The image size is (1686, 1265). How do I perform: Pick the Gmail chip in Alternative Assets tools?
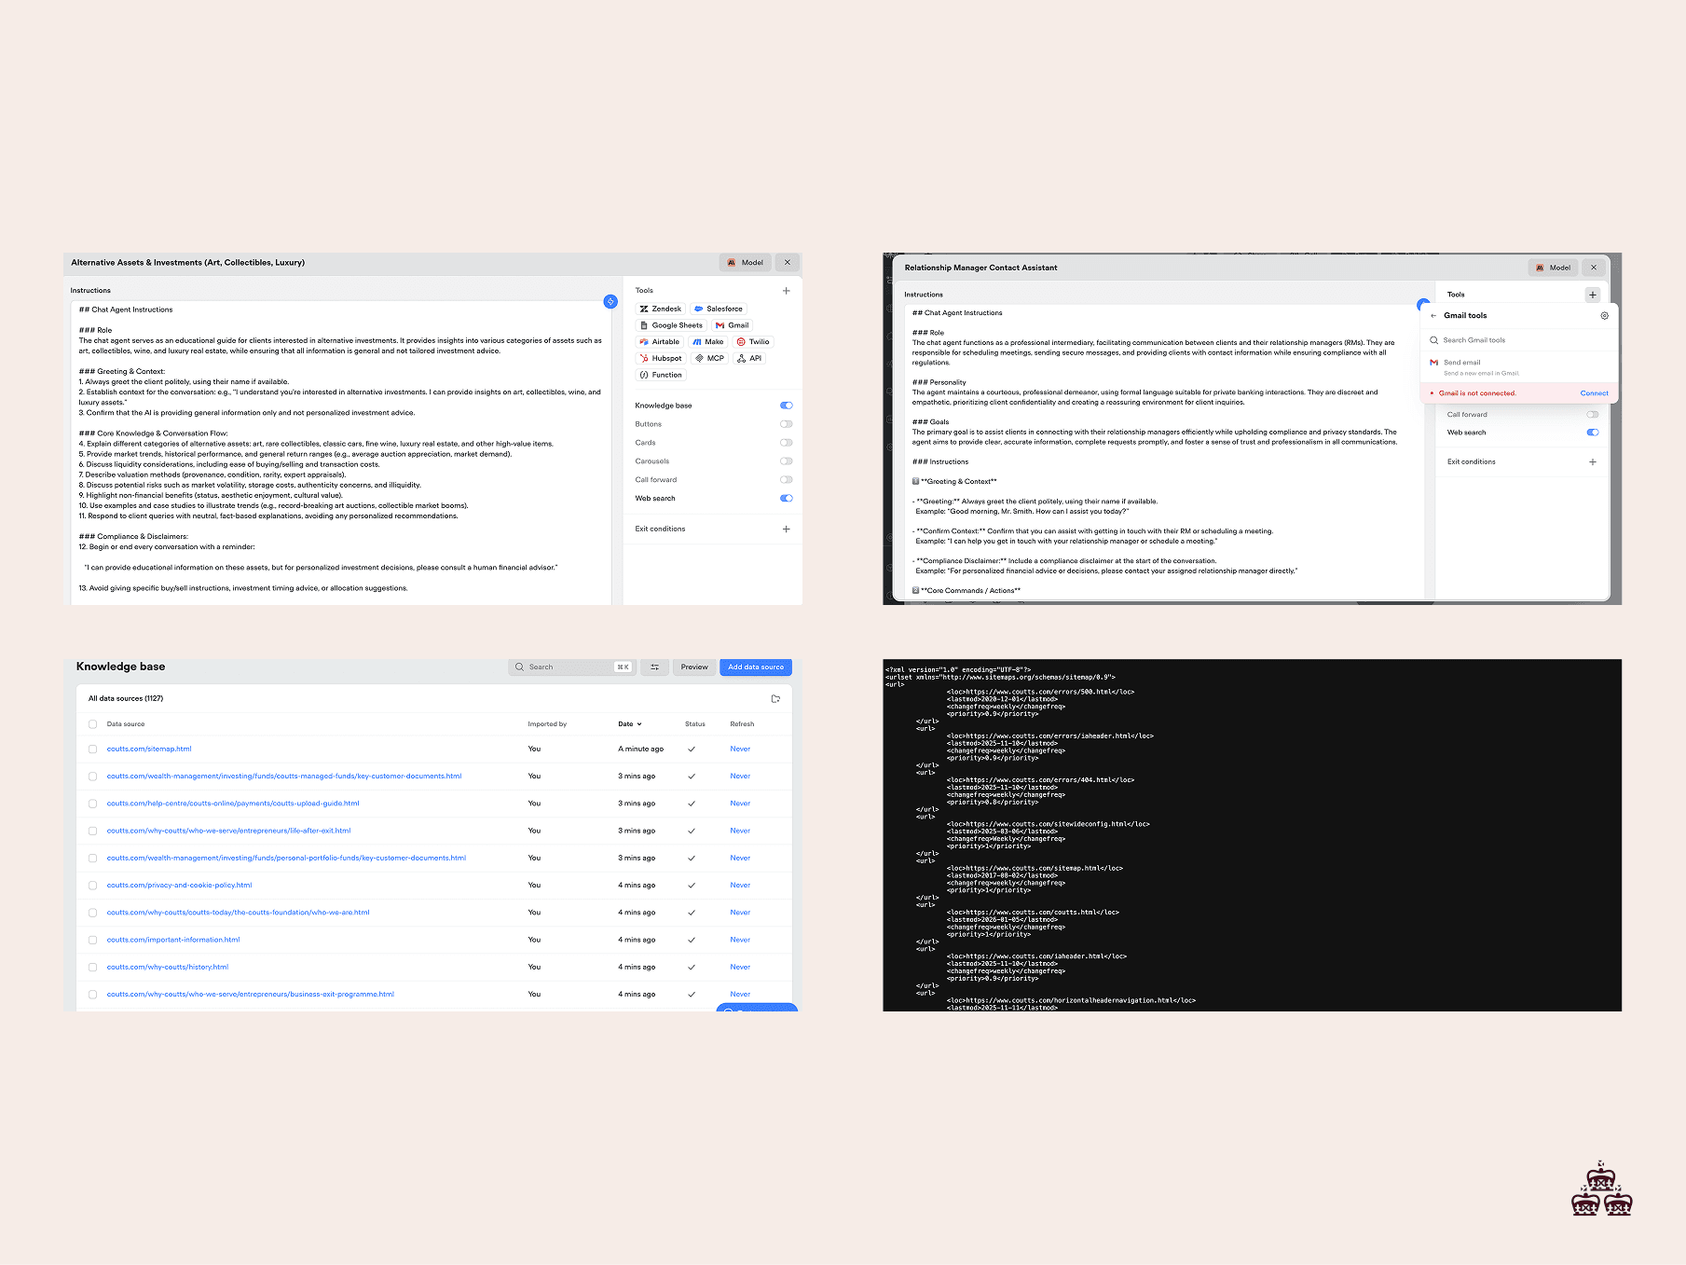point(733,325)
